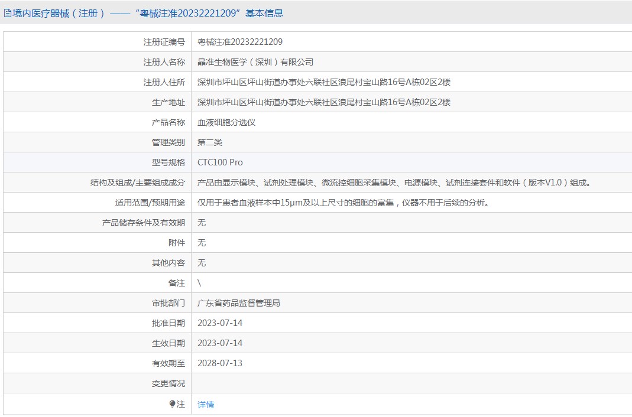Select the value 第二类
This screenshot has width=632, height=417.
pos(210,142)
